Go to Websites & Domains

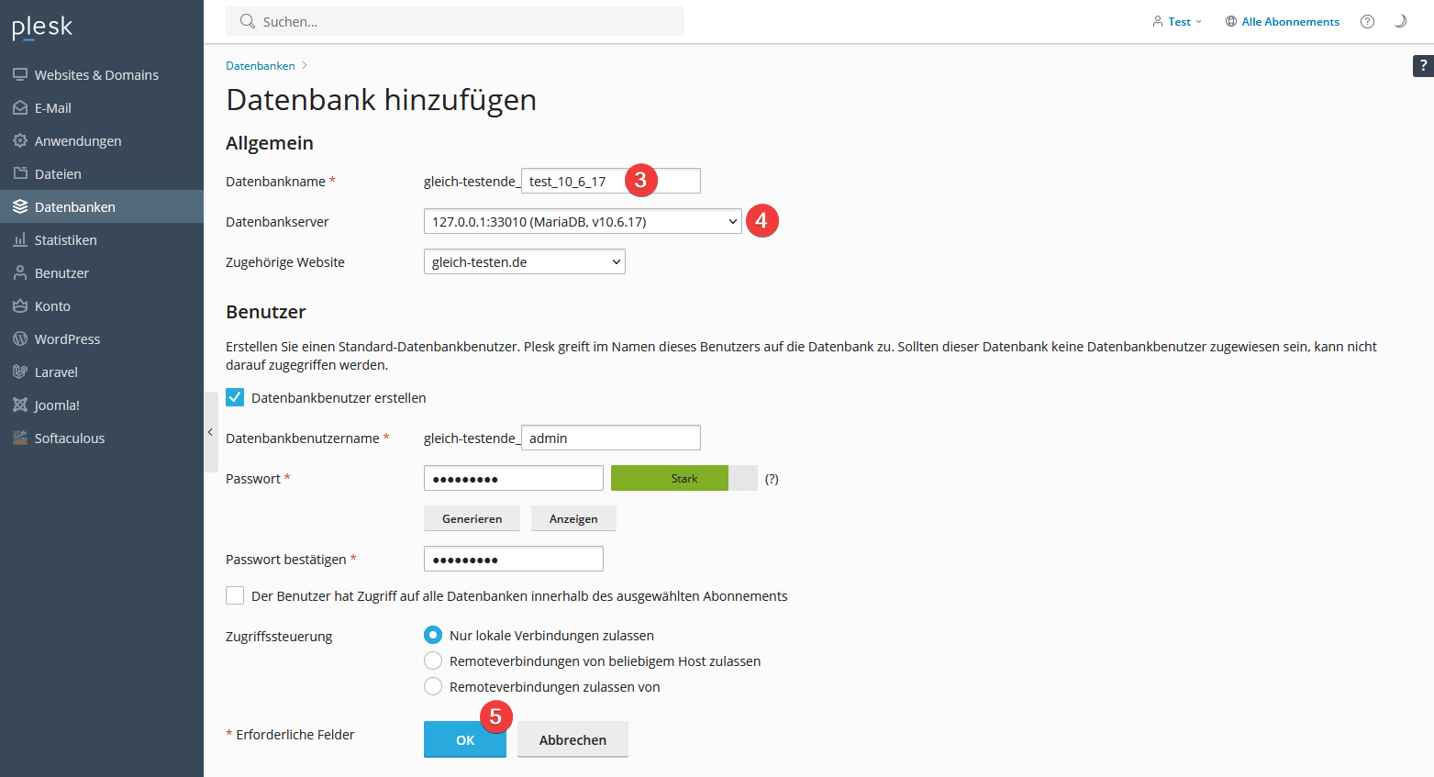click(x=96, y=75)
